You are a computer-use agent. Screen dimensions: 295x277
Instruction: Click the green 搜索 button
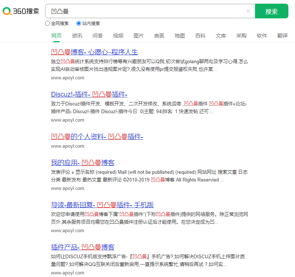(272, 11)
